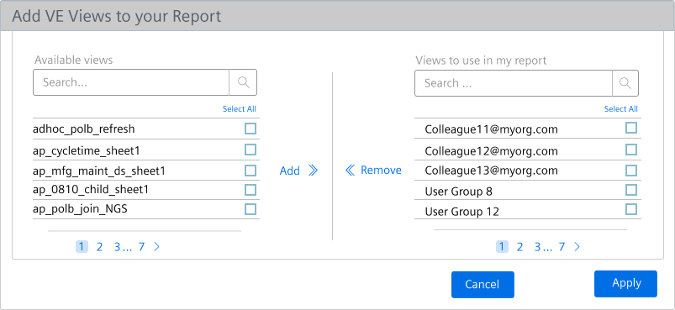This screenshot has height=310, width=675.
Task: Go to next page of Available views
Action: [156, 247]
